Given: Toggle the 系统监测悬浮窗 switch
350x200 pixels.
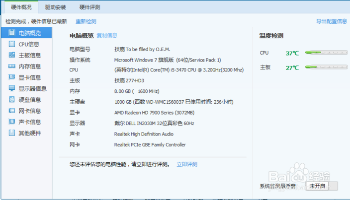Looking at the screenshot, I should 322,186.
